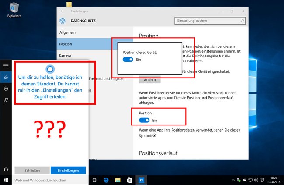Click the volume speaker tray icon
The image size is (284, 185).
pos(256,180)
